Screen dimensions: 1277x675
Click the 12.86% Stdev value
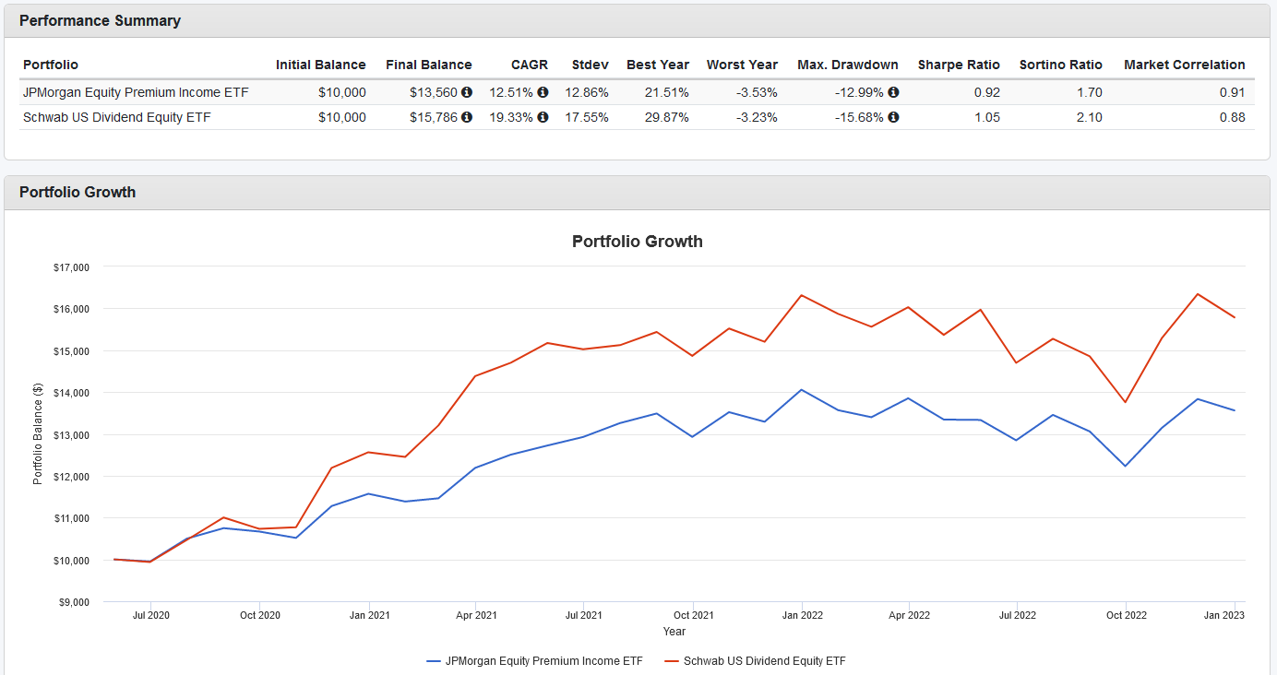click(x=586, y=92)
